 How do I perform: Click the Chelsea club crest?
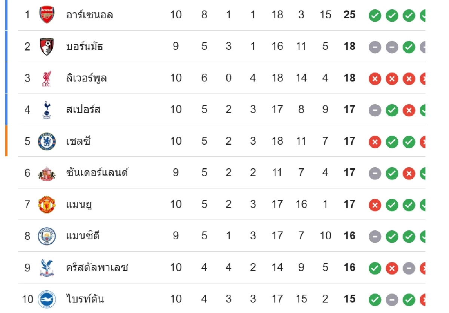coord(47,141)
